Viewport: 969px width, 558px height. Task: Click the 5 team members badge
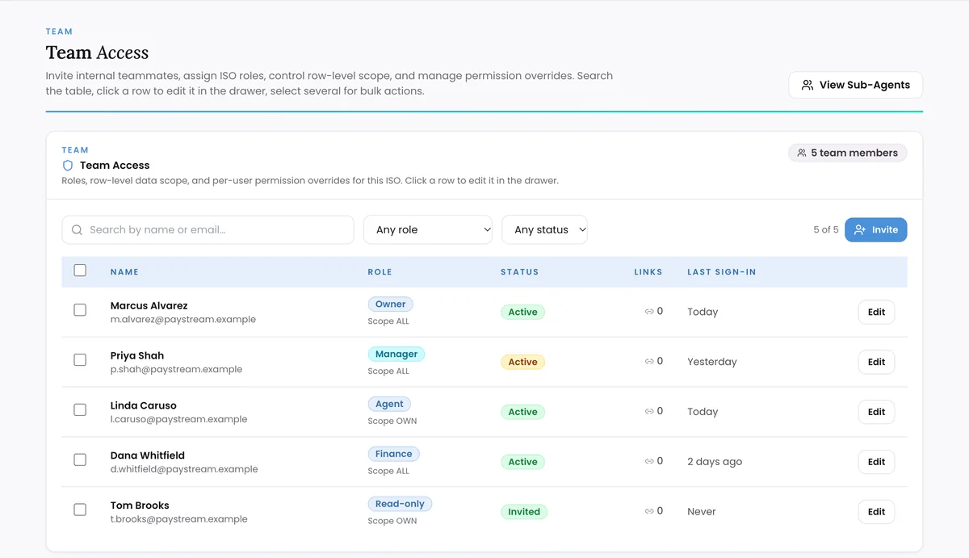coord(848,153)
